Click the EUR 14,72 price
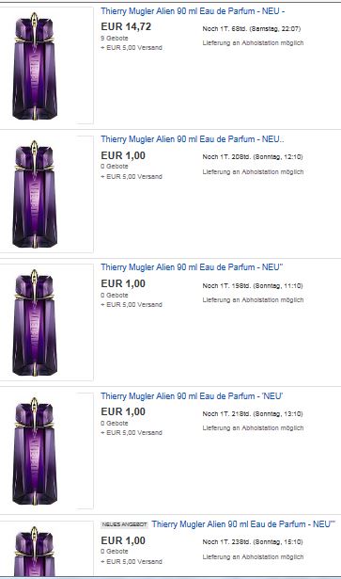This screenshot has height=579, width=341. pyautogui.click(x=126, y=26)
